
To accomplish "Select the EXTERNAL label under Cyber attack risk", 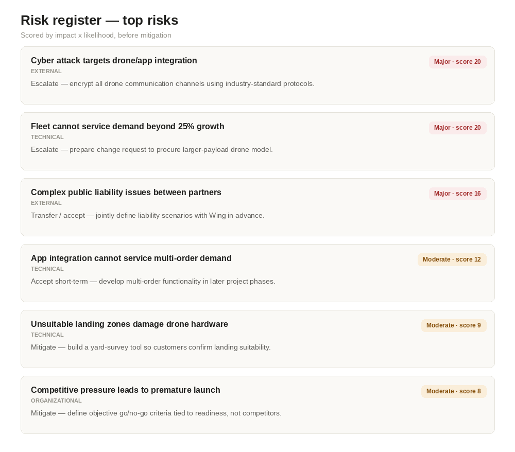I will (x=46, y=71).
